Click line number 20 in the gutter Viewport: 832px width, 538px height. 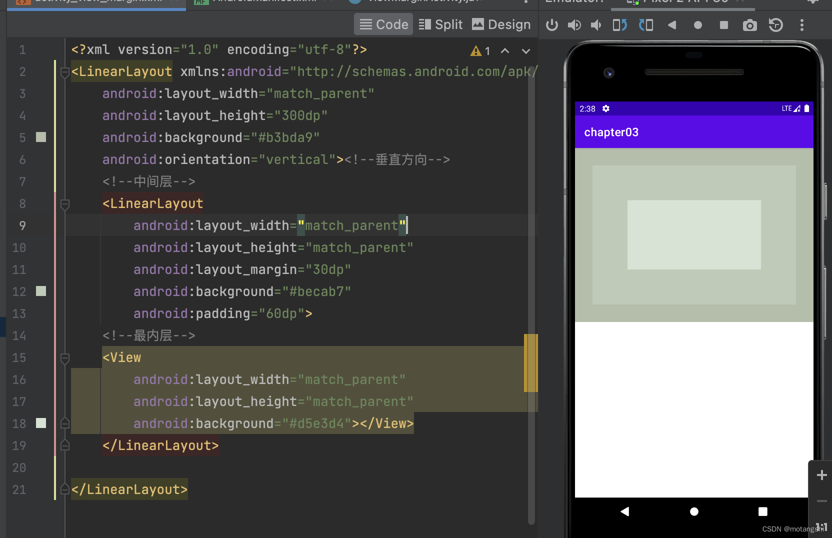pos(19,467)
